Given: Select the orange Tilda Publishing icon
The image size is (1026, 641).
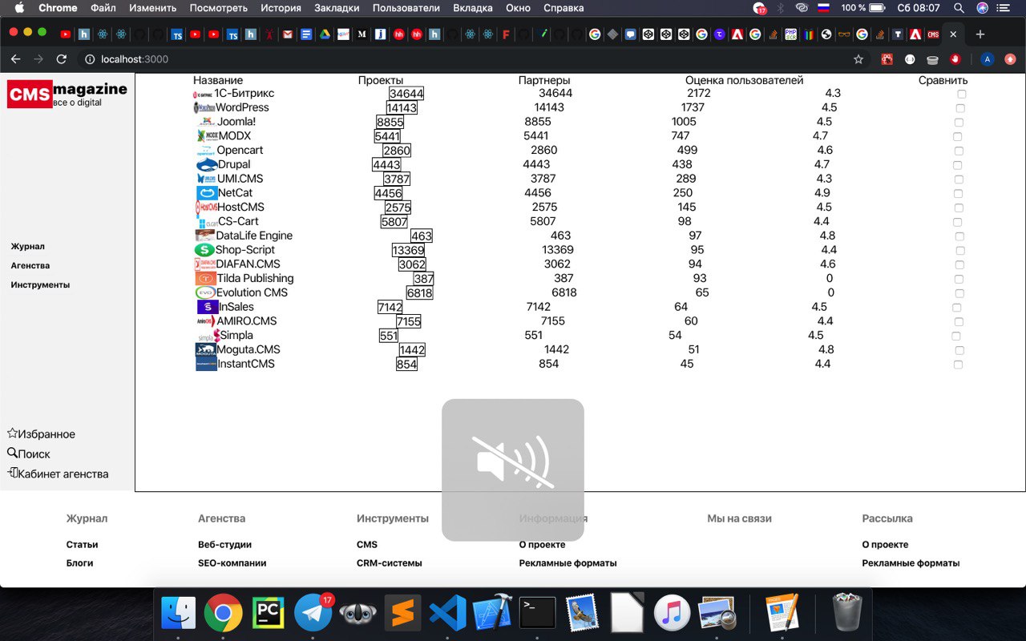Looking at the screenshot, I should click(205, 279).
